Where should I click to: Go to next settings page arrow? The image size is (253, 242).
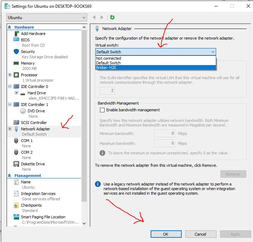tap(102, 17)
